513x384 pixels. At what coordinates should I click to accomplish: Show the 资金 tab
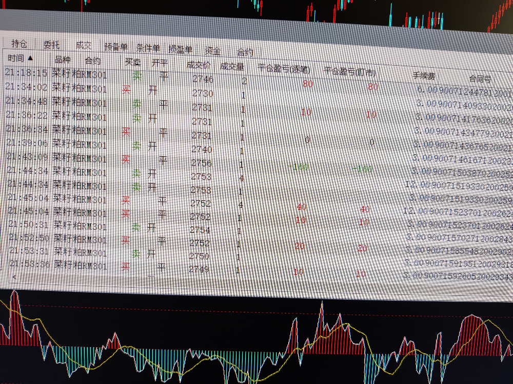coord(213,51)
